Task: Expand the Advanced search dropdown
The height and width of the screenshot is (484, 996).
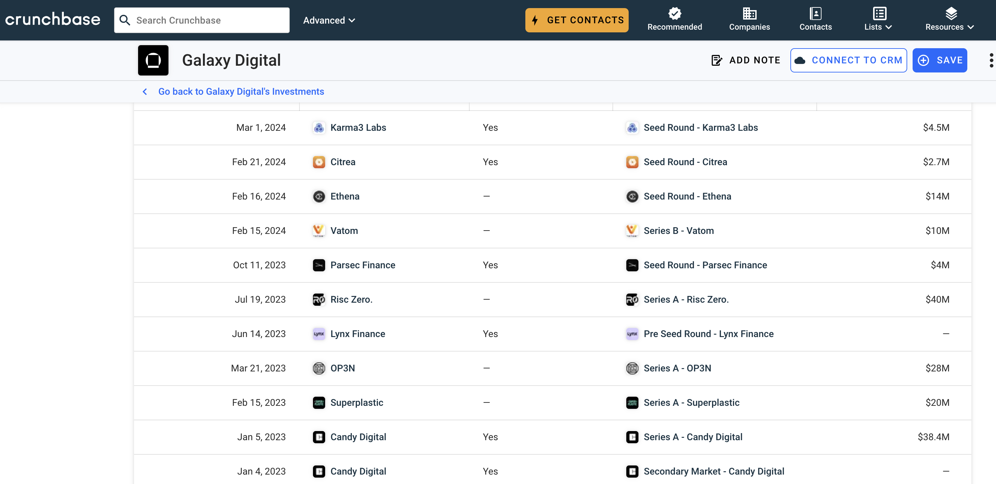Action: pos(329,20)
